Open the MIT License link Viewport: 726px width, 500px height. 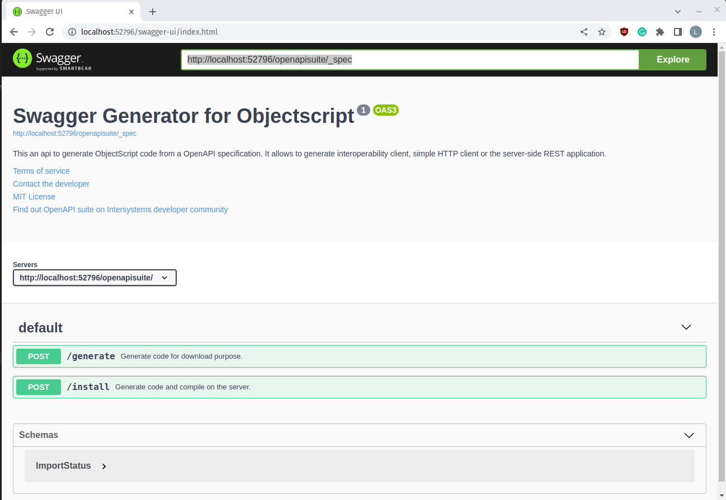34,197
